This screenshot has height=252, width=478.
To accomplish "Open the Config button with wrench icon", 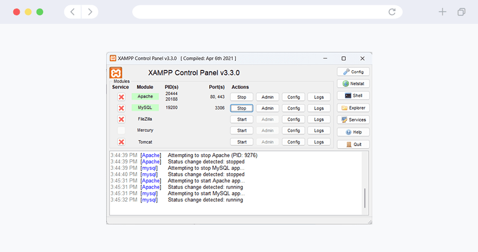I will [x=353, y=72].
